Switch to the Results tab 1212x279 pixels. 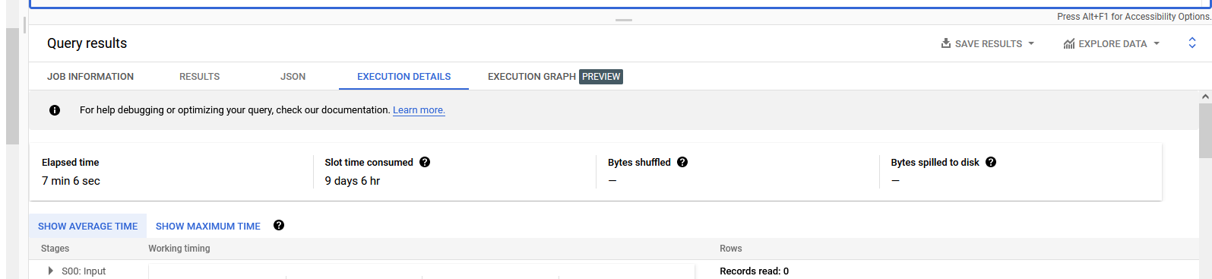point(200,77)
